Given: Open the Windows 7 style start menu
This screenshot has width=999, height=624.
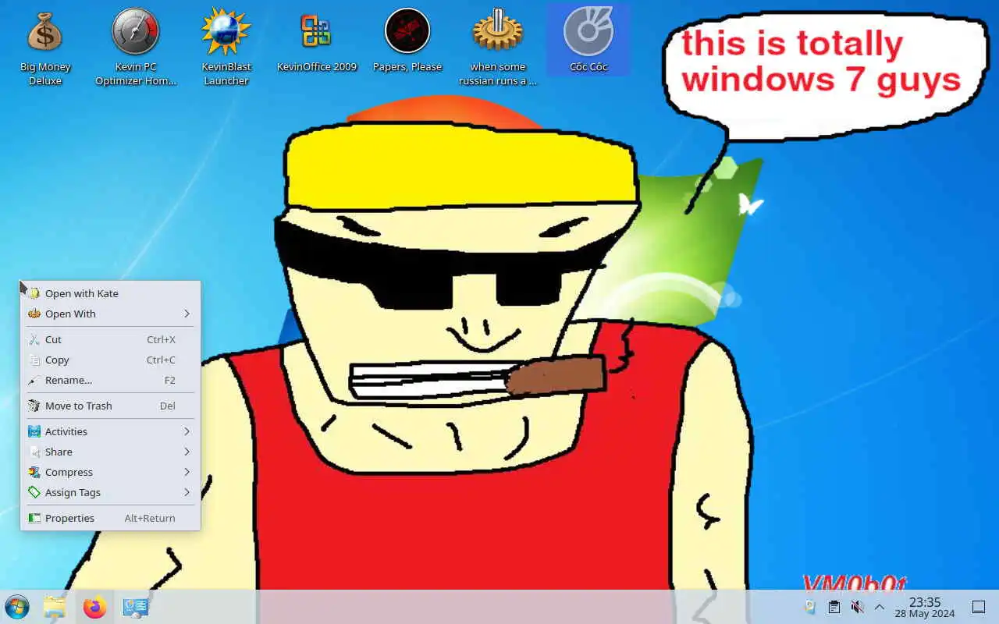Looking at the screenshot, I should tap(16, 607).
